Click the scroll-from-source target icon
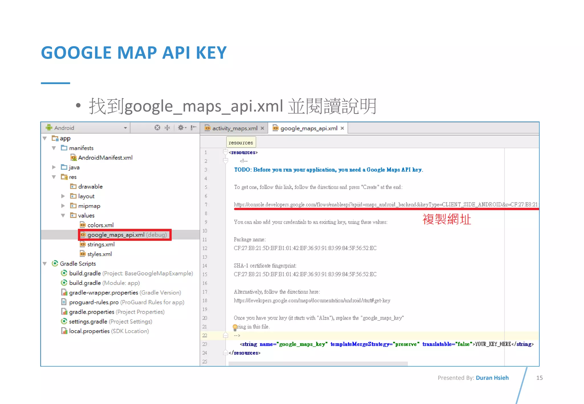The width and height of the screenshot is (584, 404). 157,128
